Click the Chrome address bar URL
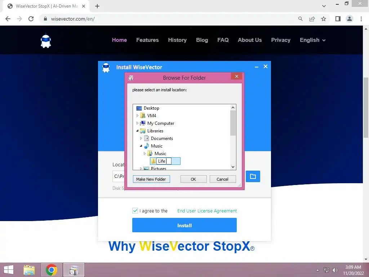 (73, 19)
